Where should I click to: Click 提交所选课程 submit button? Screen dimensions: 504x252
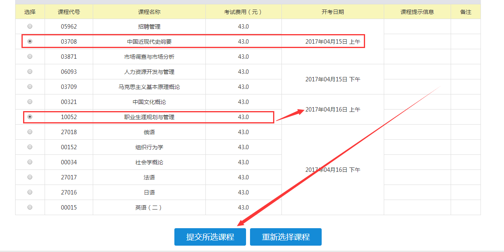tap(210, 237)
